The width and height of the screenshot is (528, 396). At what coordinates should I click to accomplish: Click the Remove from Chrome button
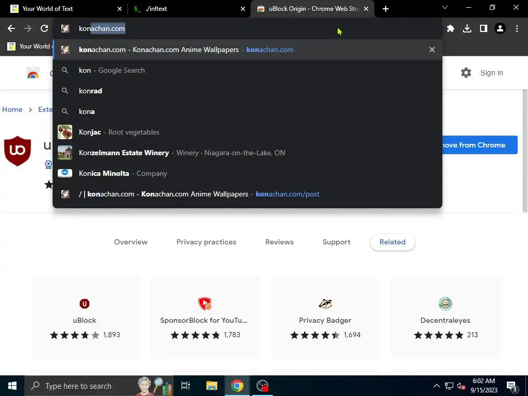click(x=480, y=145)
